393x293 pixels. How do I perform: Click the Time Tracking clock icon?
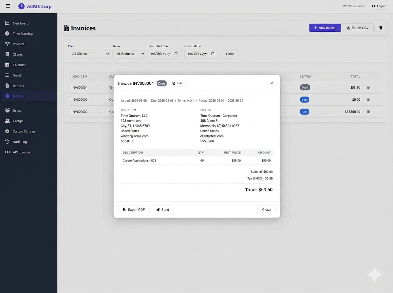click(x=7, y=33)
